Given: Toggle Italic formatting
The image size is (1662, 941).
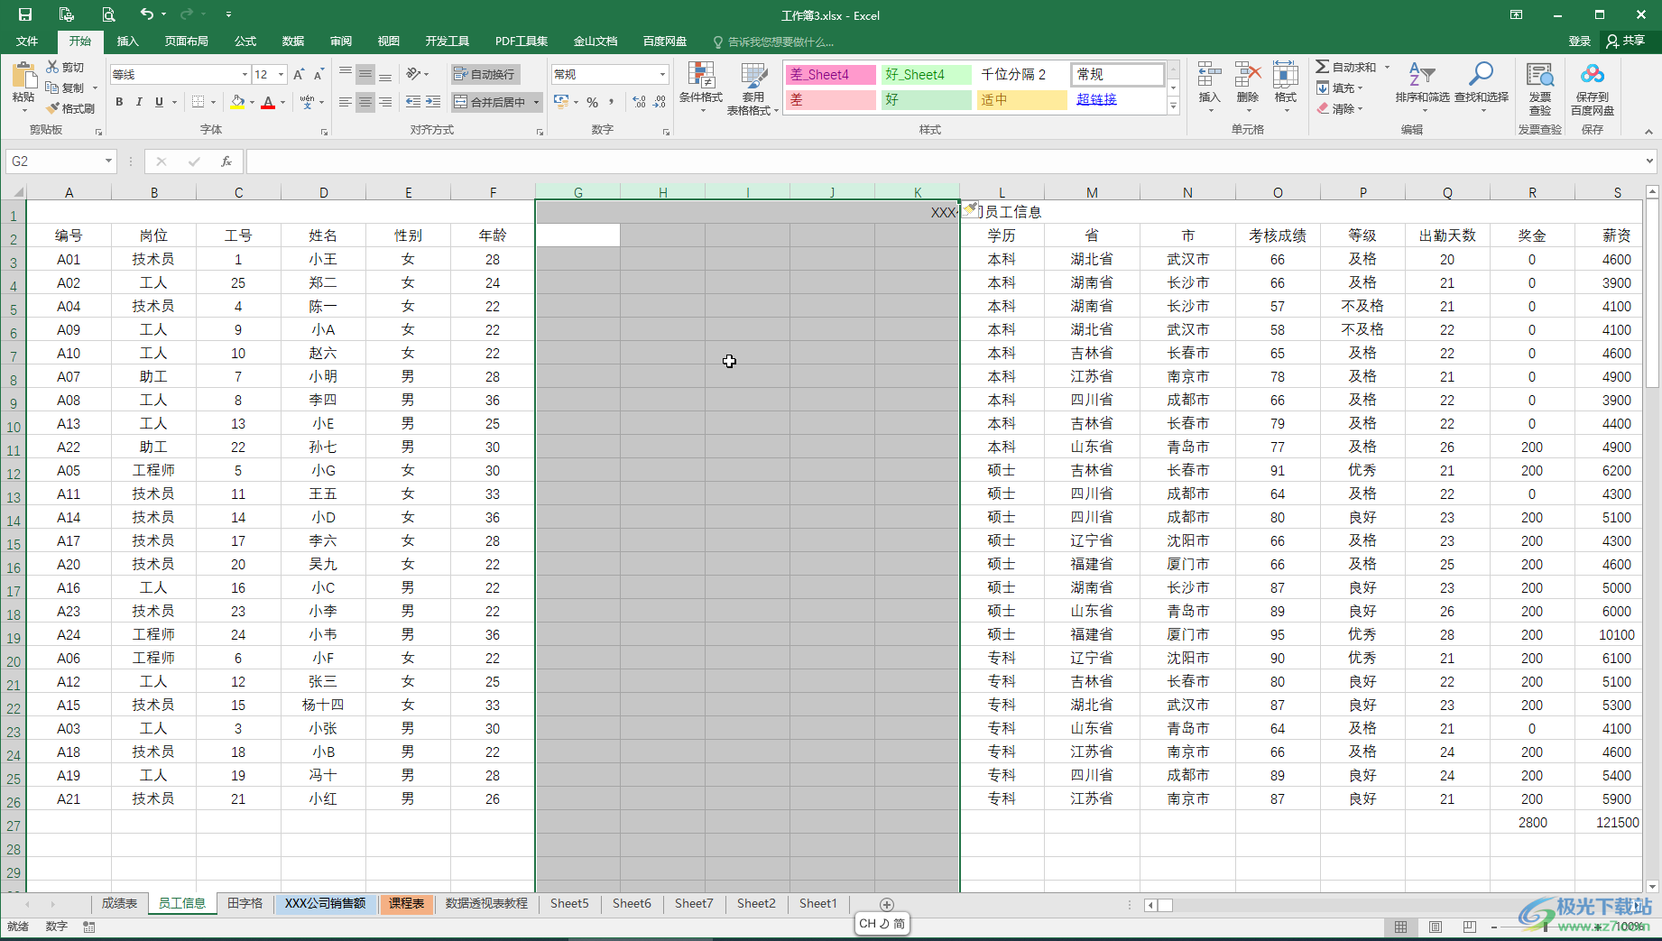Looking at the screenshot, I should (139, 102).
